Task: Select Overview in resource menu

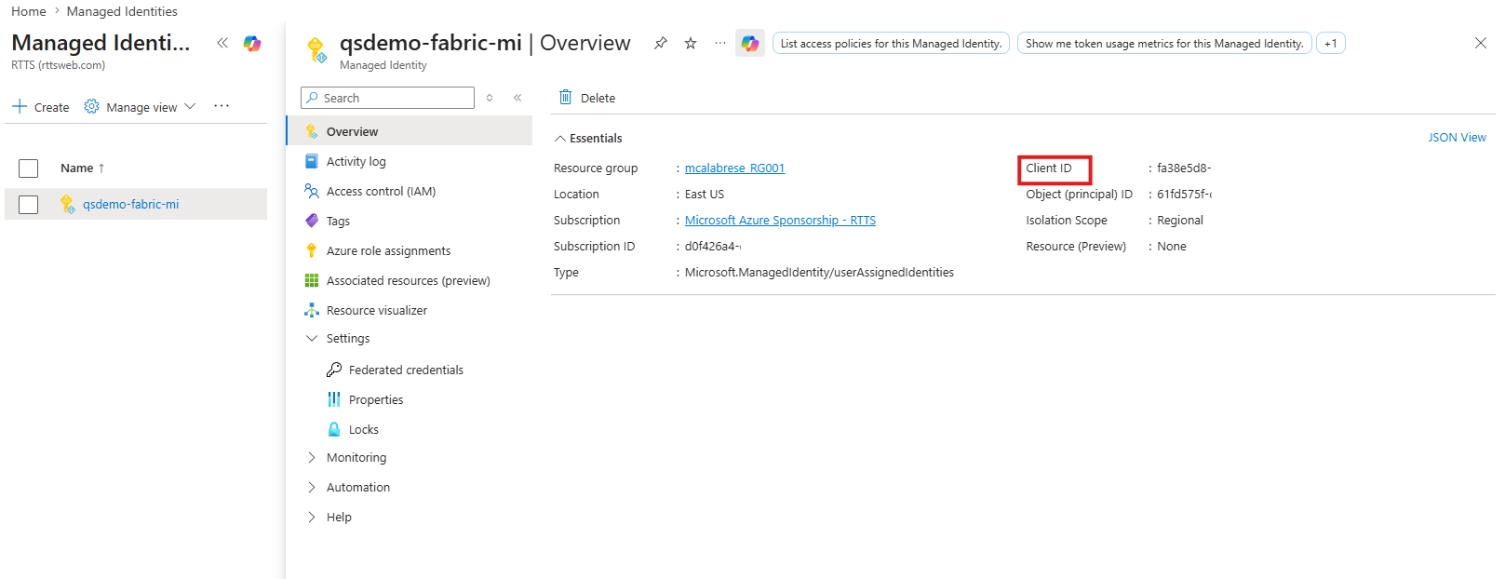Action: (x=410, y=131)
